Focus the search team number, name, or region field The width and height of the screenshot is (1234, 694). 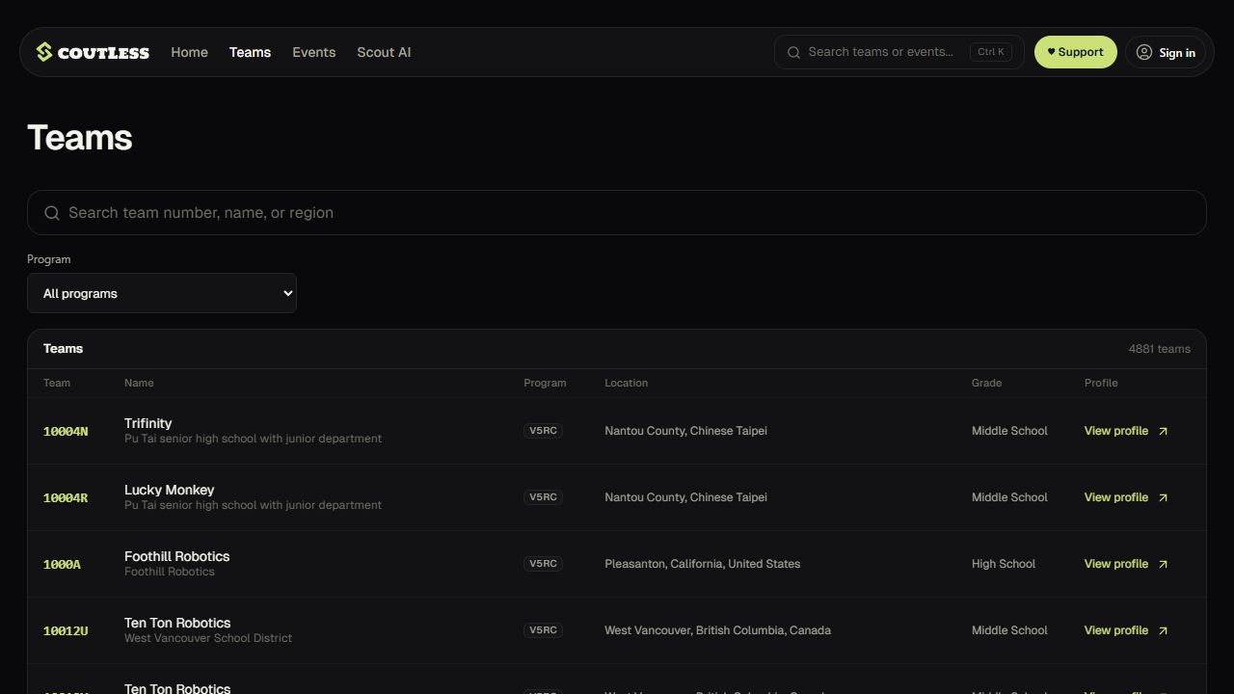point(617,212)
